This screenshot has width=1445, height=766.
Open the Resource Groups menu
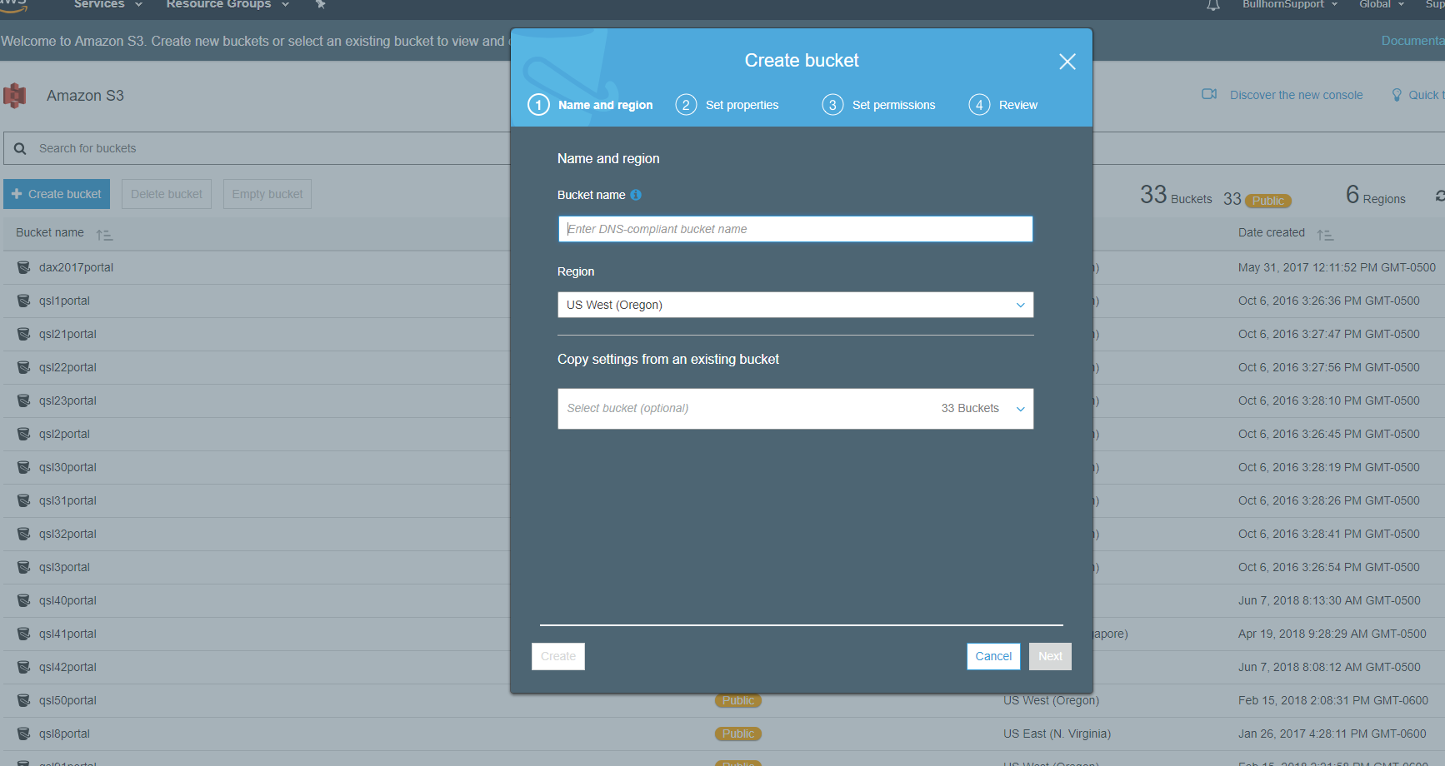pos(227,4)
